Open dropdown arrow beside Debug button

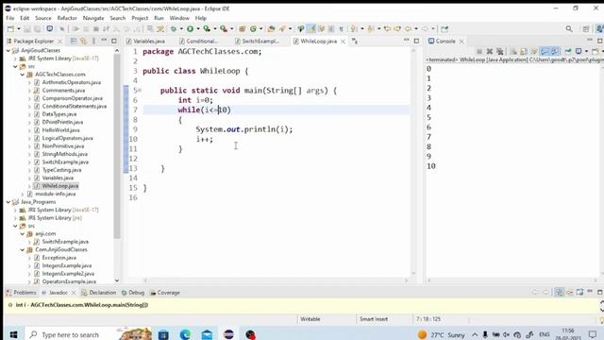(x=181, y=29)
